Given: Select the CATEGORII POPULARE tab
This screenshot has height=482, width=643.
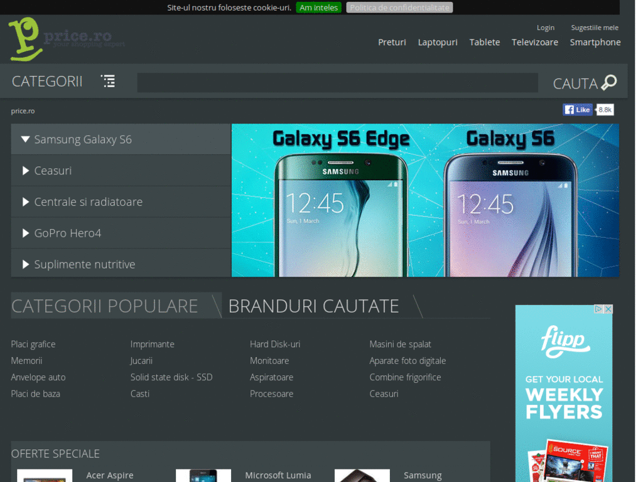Looking at the screenshot, I should [105, 306].
